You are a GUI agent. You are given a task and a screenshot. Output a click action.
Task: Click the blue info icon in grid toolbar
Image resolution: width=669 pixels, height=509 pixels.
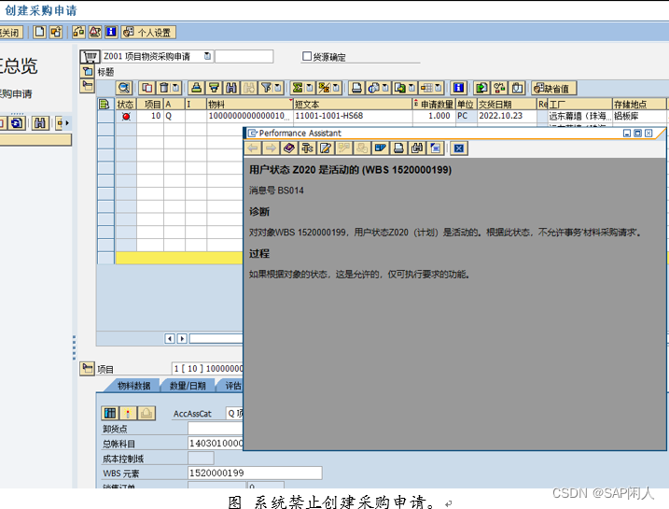pyautogui.click(x=459, y=88)
